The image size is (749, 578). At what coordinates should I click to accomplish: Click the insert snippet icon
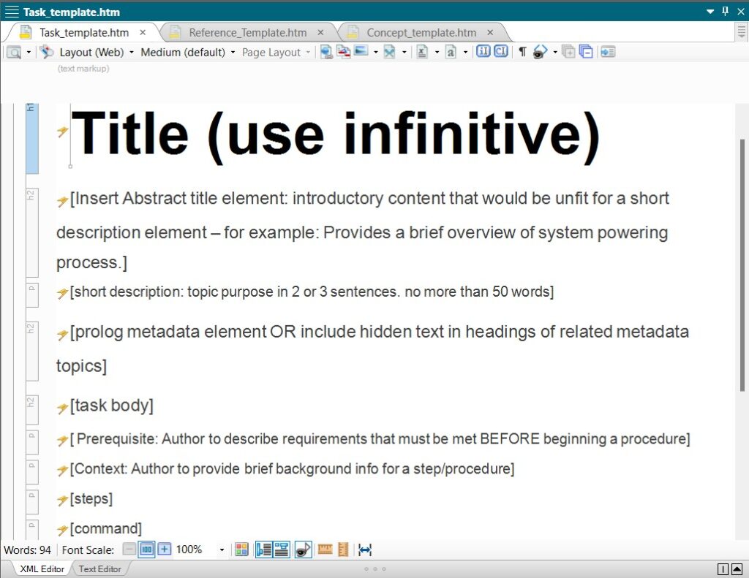390,52
